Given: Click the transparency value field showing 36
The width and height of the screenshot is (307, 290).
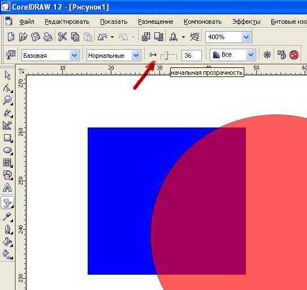Looking at the screenshot, I should [191, 56].
